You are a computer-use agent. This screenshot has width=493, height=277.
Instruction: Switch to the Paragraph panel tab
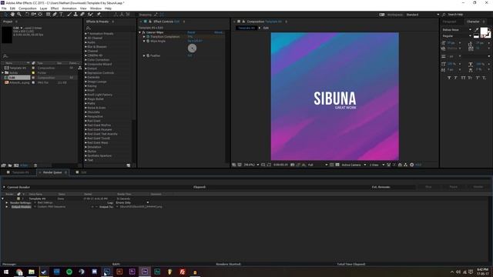[450, 22]
